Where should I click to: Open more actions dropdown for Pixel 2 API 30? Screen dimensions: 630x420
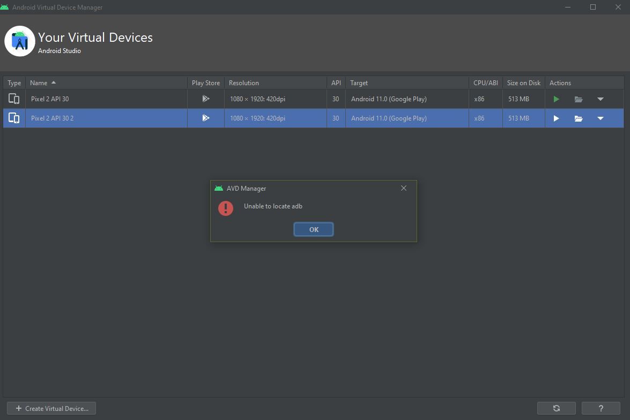point(601,99)
